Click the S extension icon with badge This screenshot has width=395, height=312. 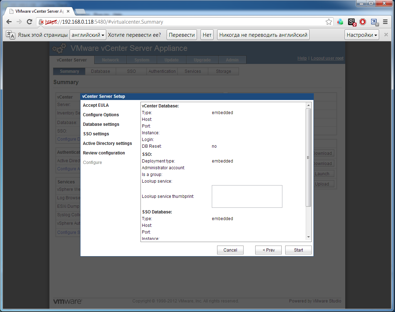point(352,22)
